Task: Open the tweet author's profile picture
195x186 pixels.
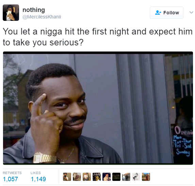Action: pos(11,13)
